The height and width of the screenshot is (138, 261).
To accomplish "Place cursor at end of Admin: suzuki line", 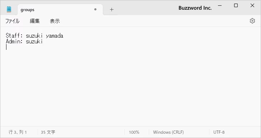I will click(43, 41).
